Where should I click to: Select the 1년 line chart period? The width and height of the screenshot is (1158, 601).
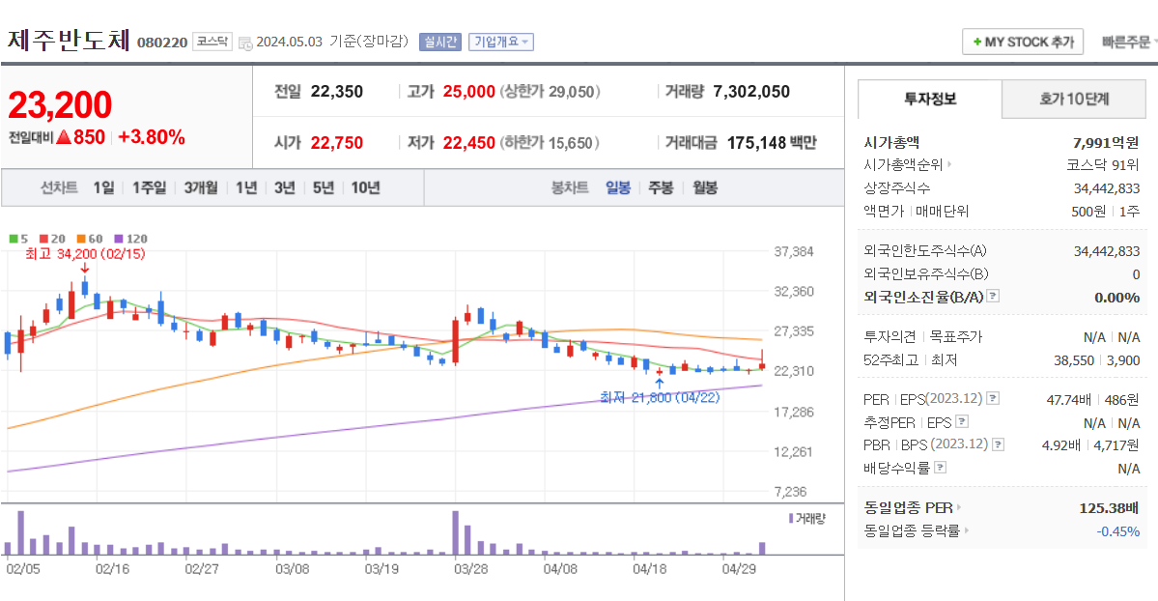click(246, 187)
